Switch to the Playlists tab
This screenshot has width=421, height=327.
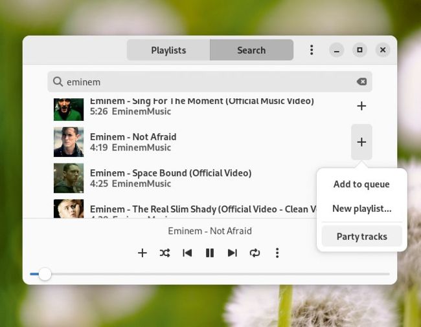point(168,50)
